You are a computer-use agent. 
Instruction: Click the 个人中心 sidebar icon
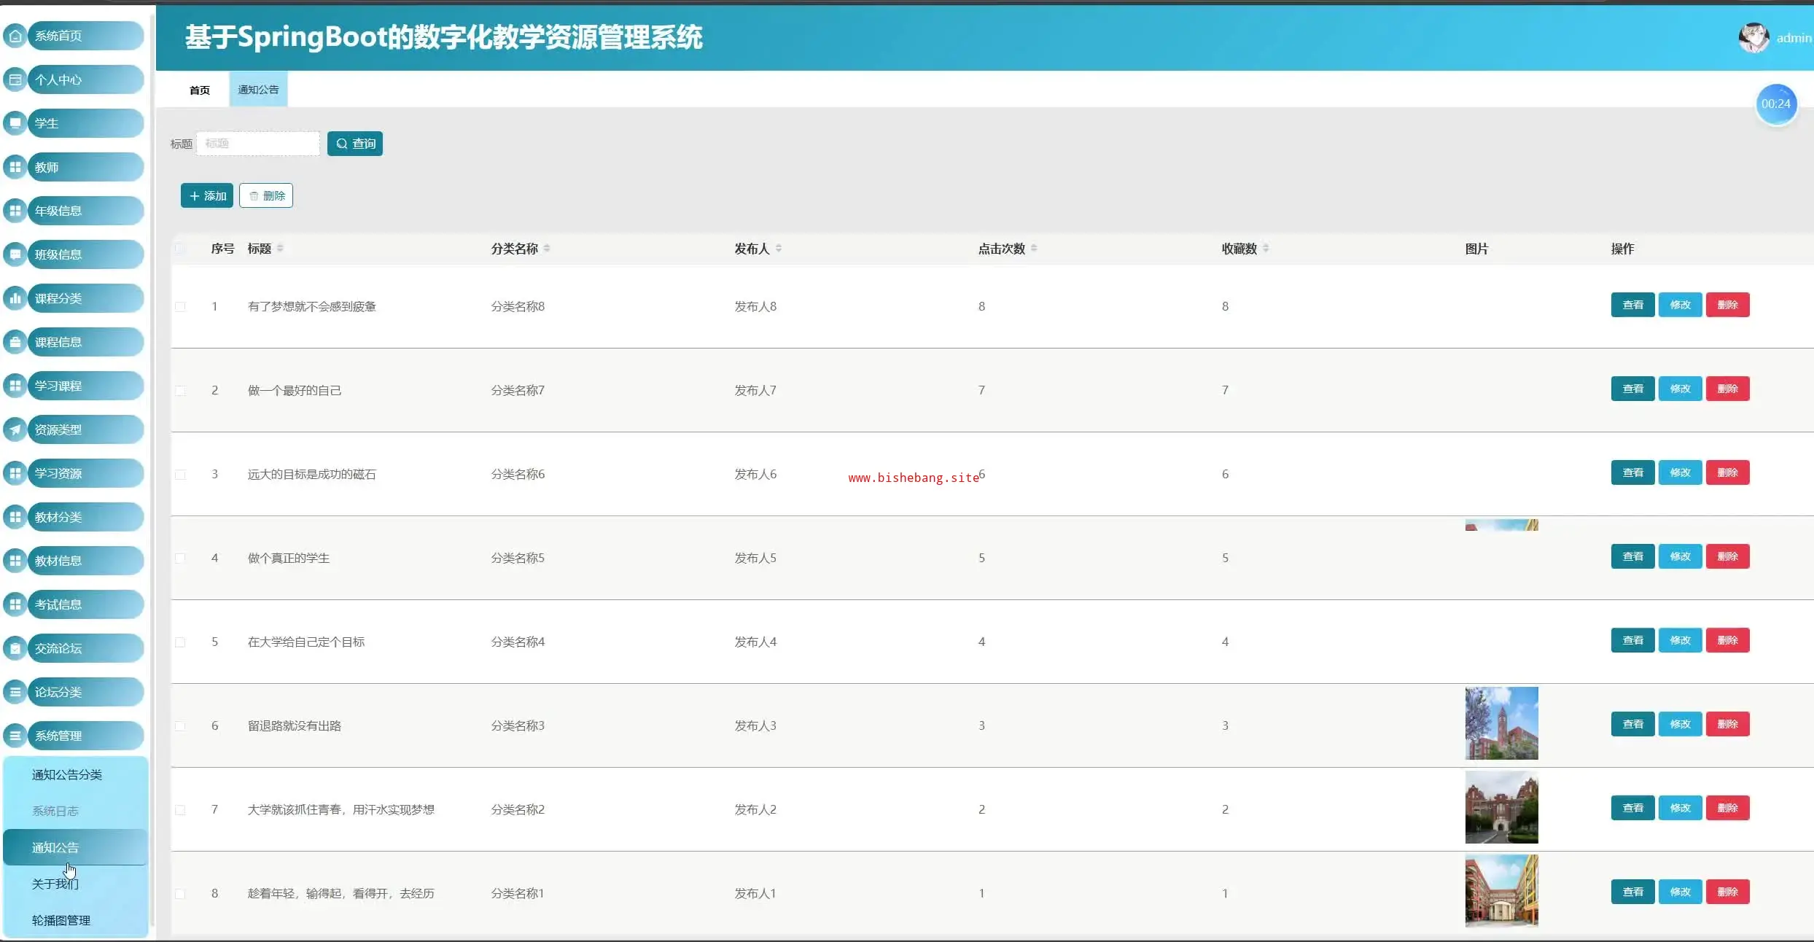15,79
